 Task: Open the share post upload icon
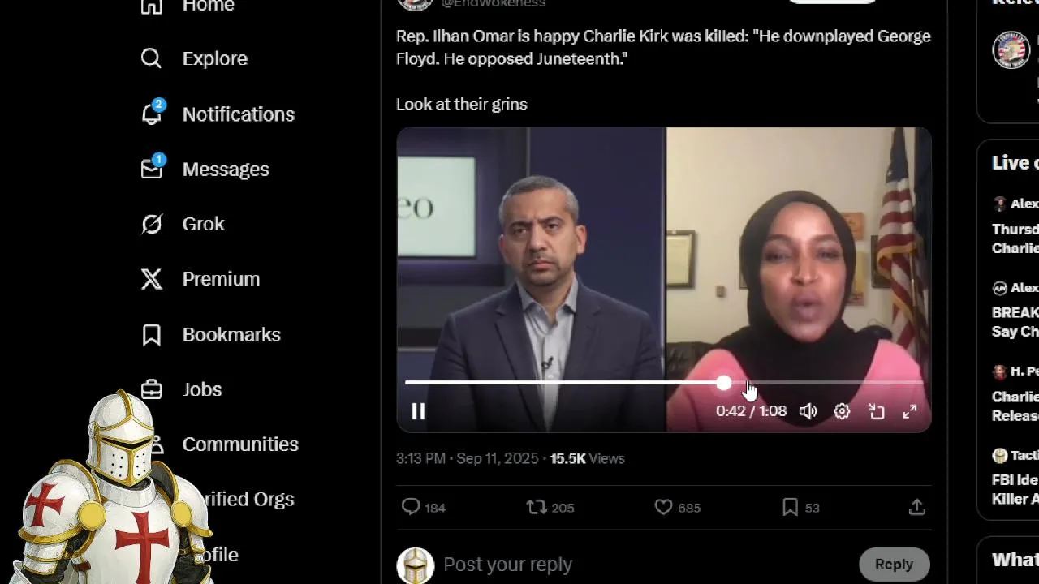coord(916,507)
